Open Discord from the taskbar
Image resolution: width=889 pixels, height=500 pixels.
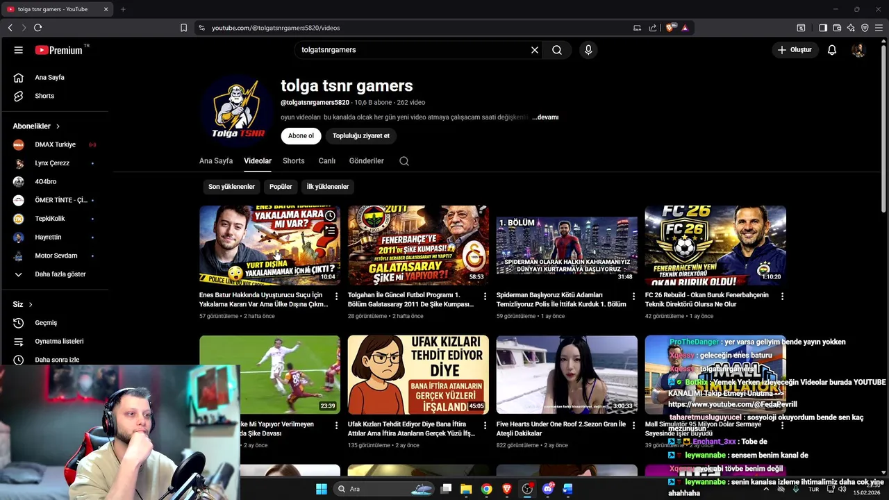(547, 489)
